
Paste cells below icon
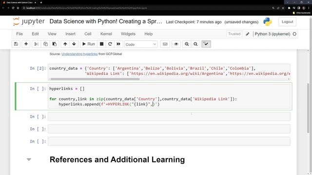tap(54, 44)
